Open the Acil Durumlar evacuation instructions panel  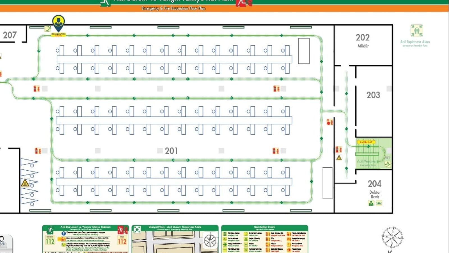pyautogui.click(x=86, y=239)
